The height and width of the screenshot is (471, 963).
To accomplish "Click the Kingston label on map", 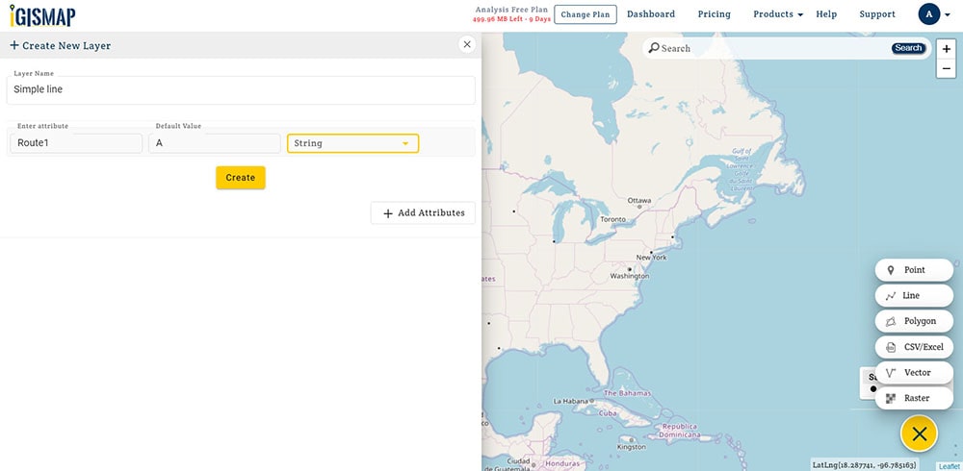I will (x=632, y=447).
